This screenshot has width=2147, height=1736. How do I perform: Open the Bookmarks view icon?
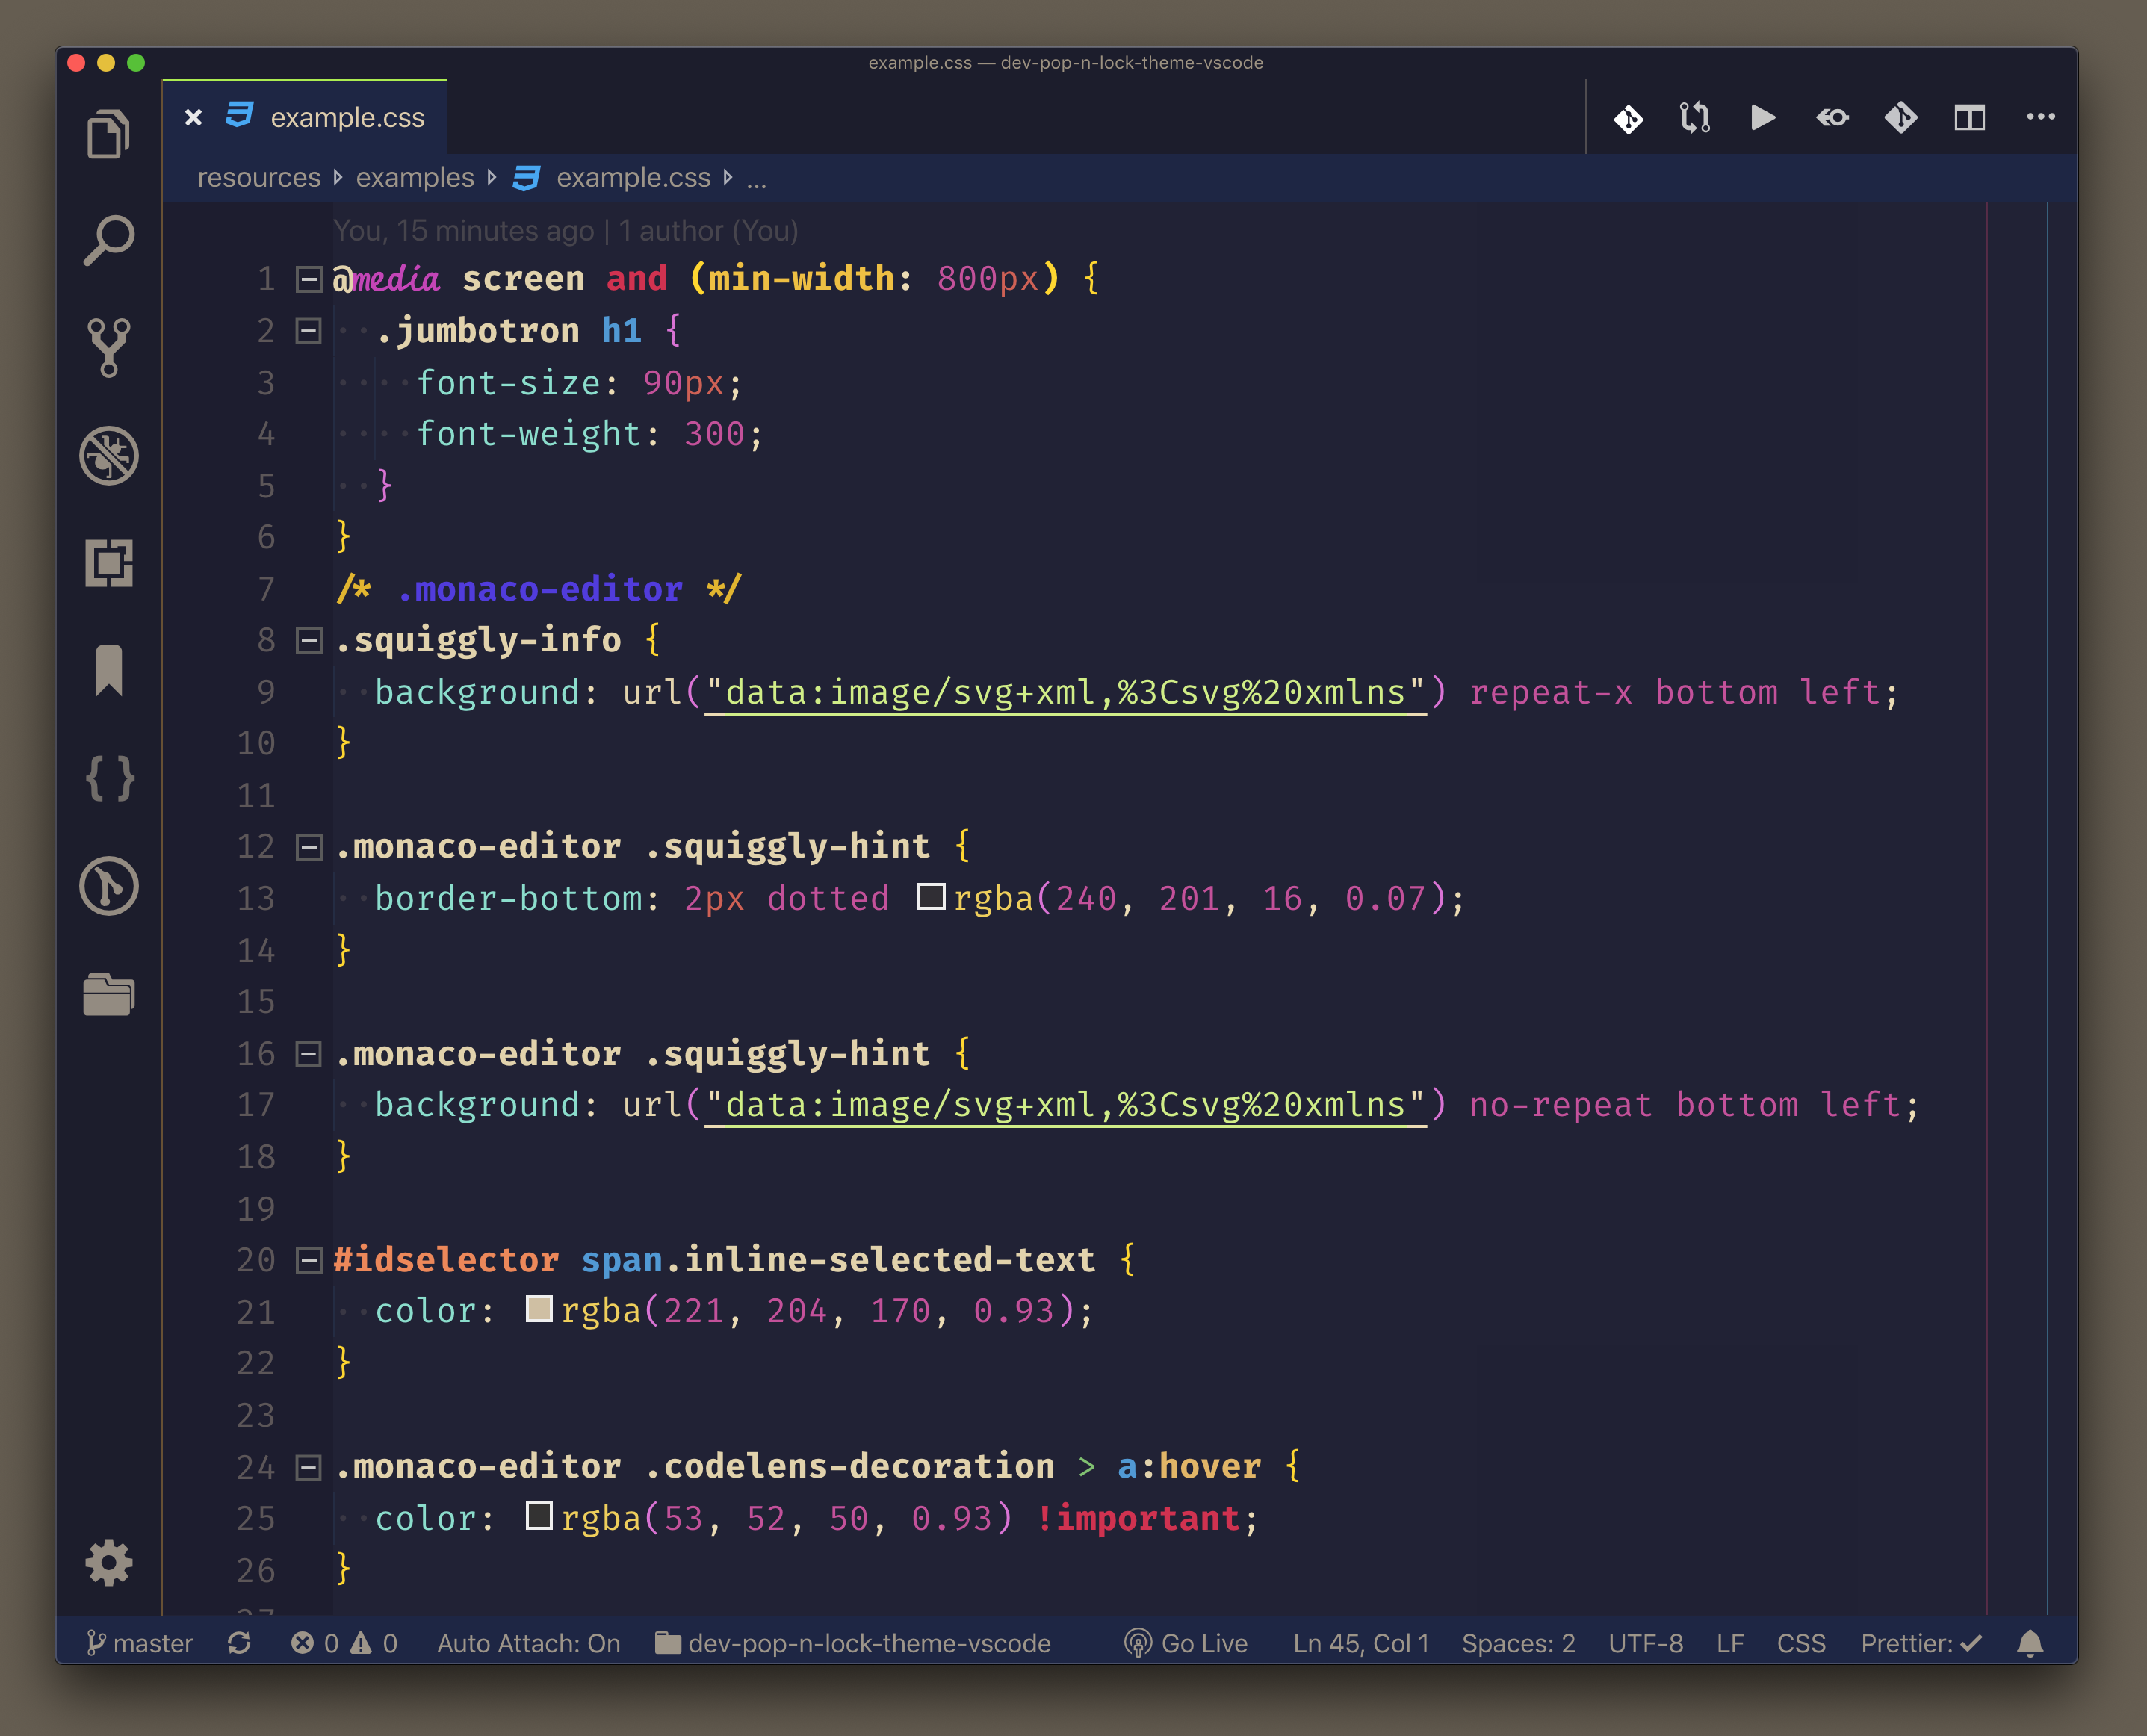pos(108,670)
